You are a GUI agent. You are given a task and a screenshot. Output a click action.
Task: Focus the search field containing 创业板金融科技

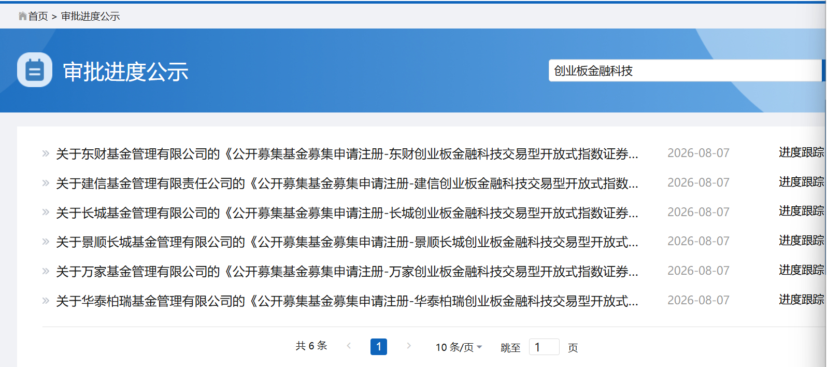(x=686, y=70)
